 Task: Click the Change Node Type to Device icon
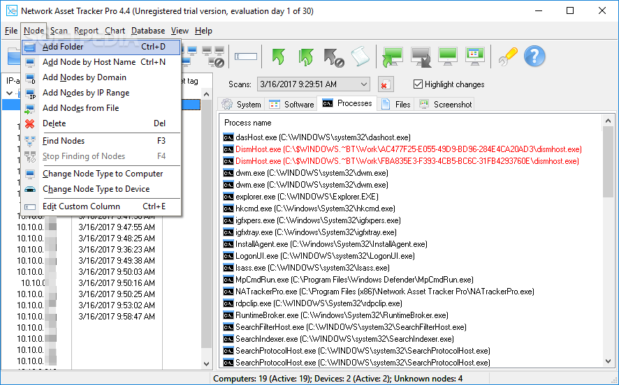[30, 189]
